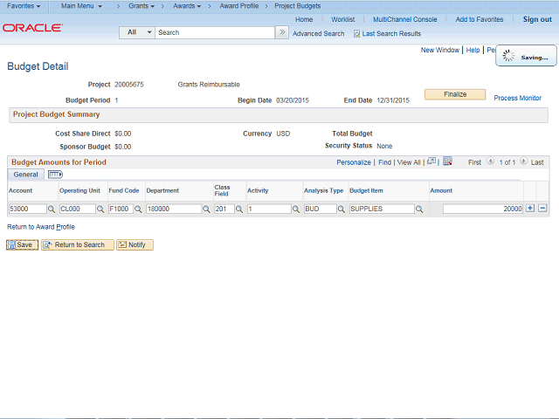Click the Personalize grid link
The width and height of the screenshot is (559, 419).
[x=354, y=162]
